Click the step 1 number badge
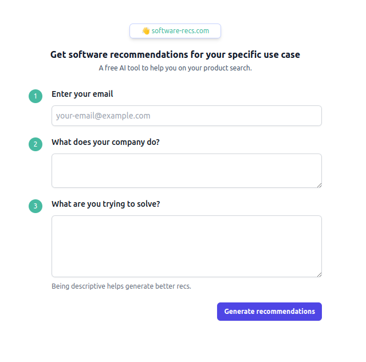This screenshot has height=362, width=366. pos(36,96)
